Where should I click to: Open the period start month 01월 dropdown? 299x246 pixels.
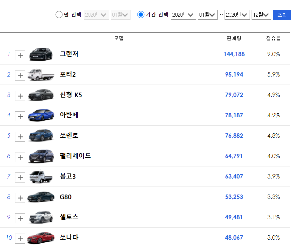(x=208, y=15)
